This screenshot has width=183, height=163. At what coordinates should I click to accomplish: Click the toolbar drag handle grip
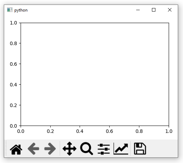(x=6, y=148)
